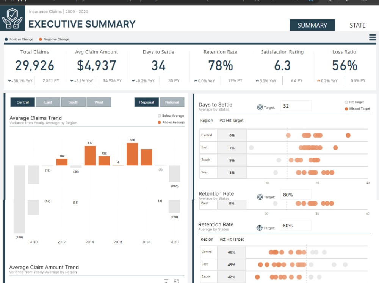Click the (596) bar label

(x=19, y=237)
